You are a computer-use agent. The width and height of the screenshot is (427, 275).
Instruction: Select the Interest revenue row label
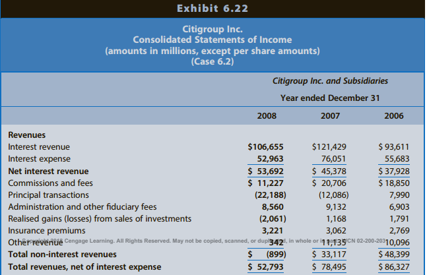click(38, 147)
